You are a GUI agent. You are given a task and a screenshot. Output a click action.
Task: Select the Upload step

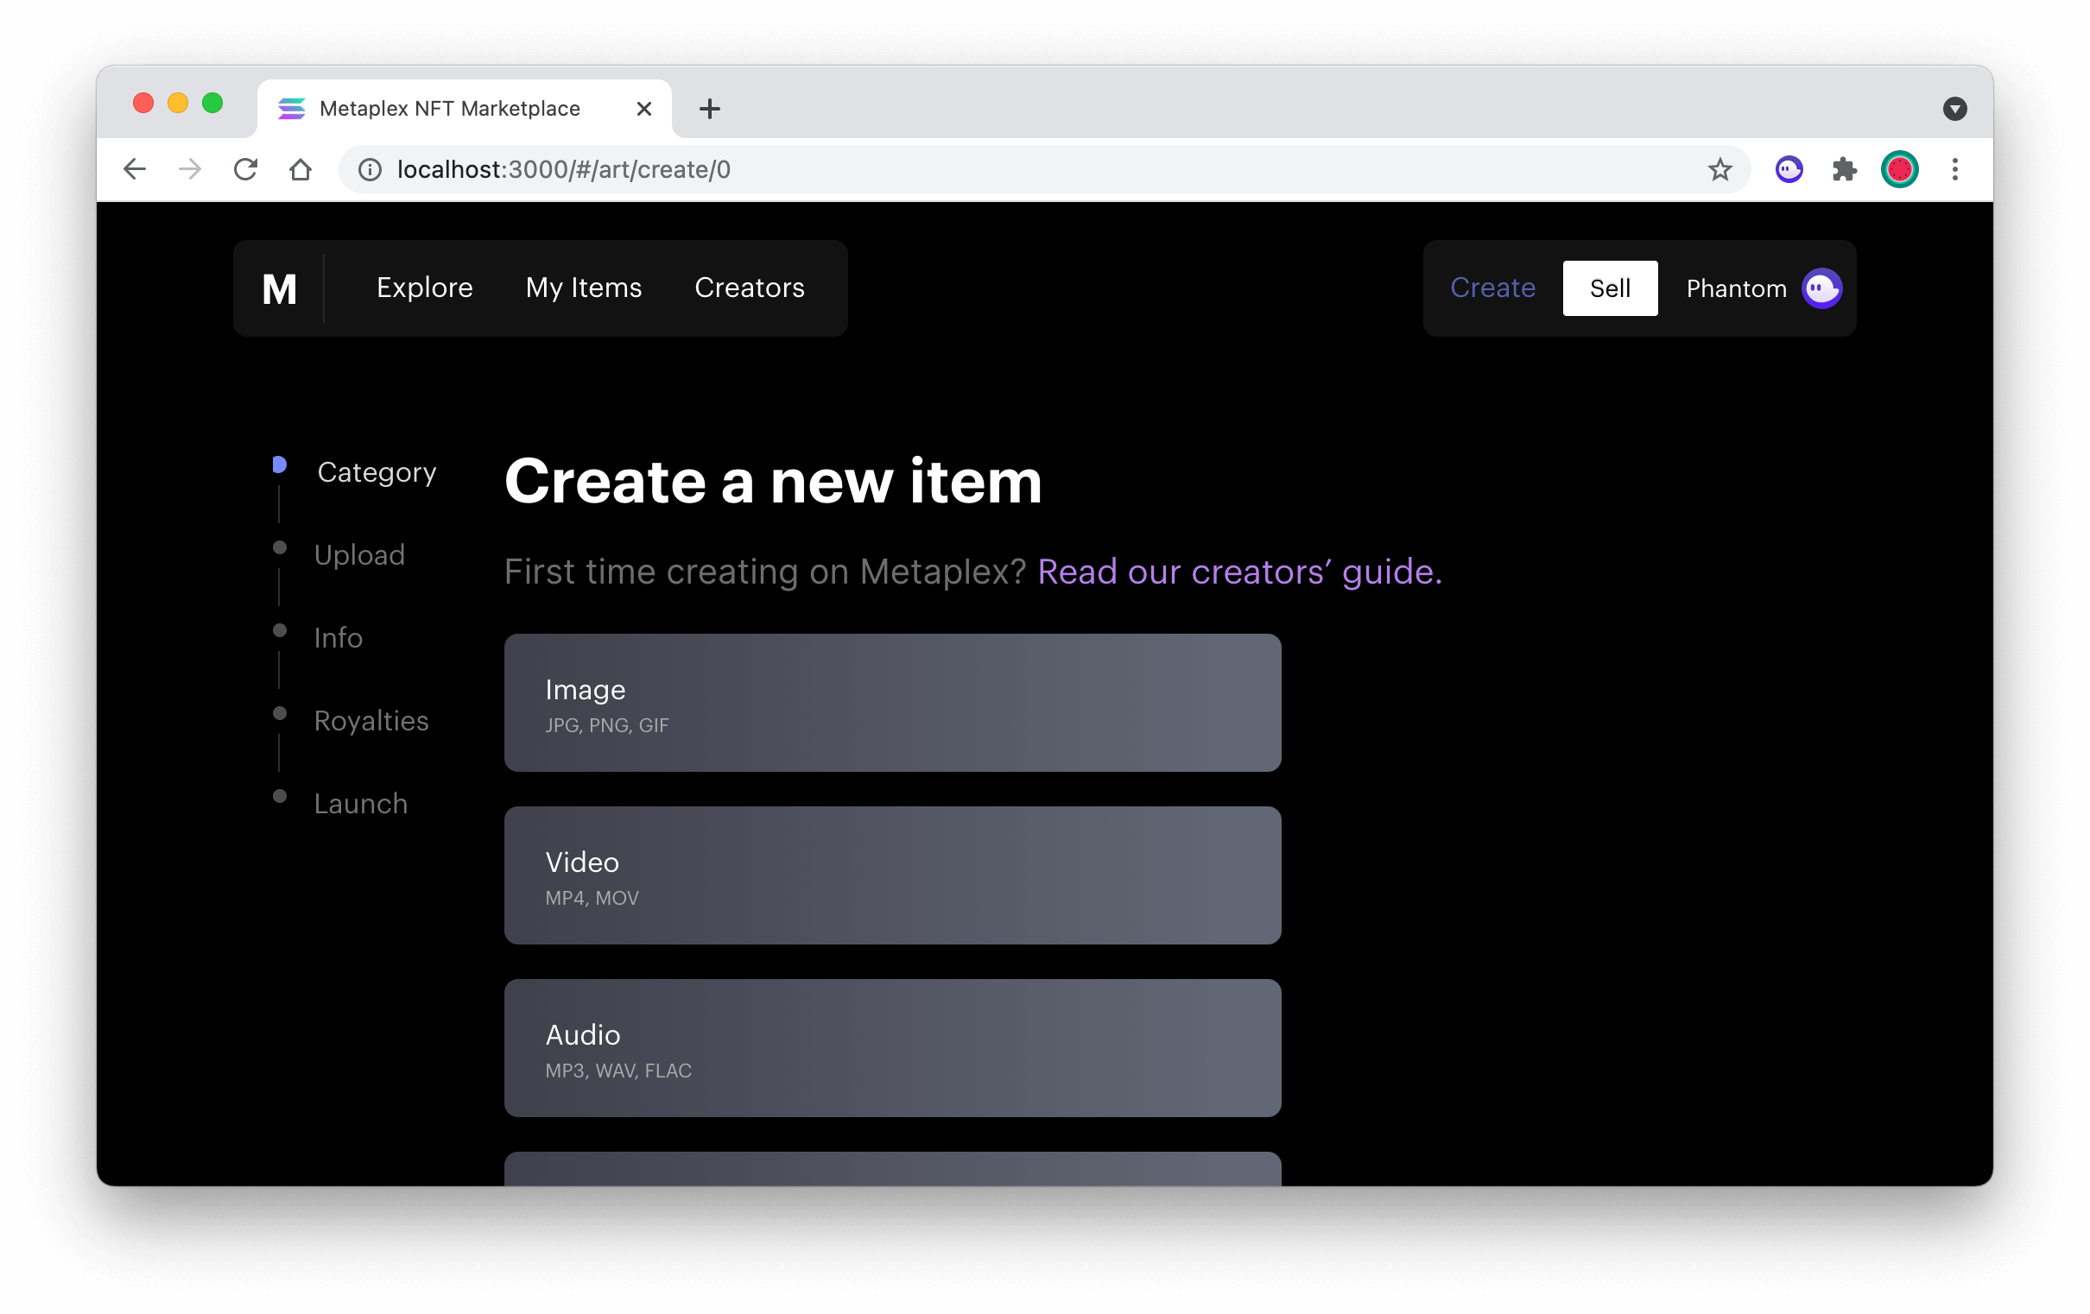coord(359,555)
